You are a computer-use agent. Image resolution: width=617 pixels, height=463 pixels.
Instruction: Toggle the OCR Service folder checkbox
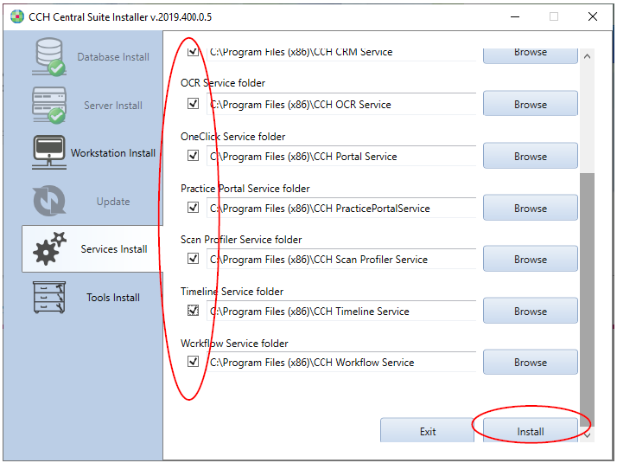tap(193, 104)
